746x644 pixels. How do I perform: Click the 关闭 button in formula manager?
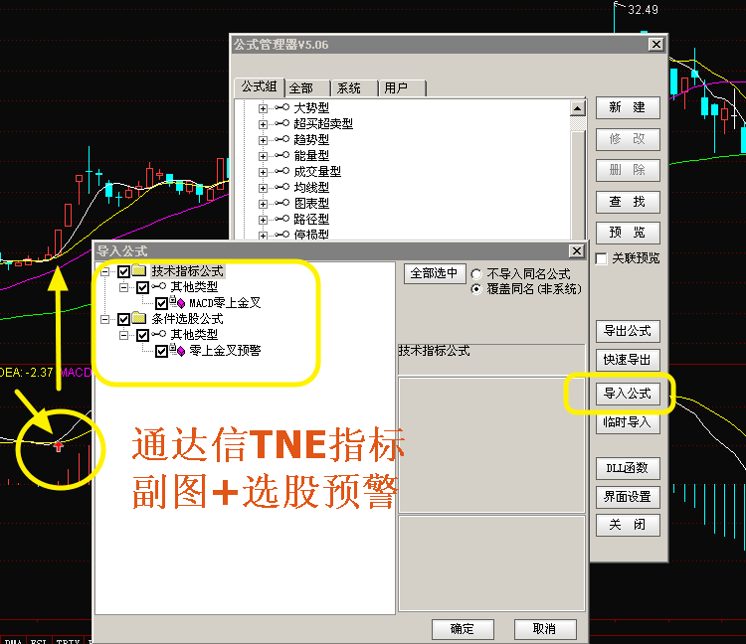628,525
